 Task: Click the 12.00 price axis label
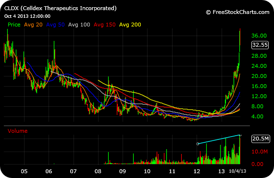(259, 96)
